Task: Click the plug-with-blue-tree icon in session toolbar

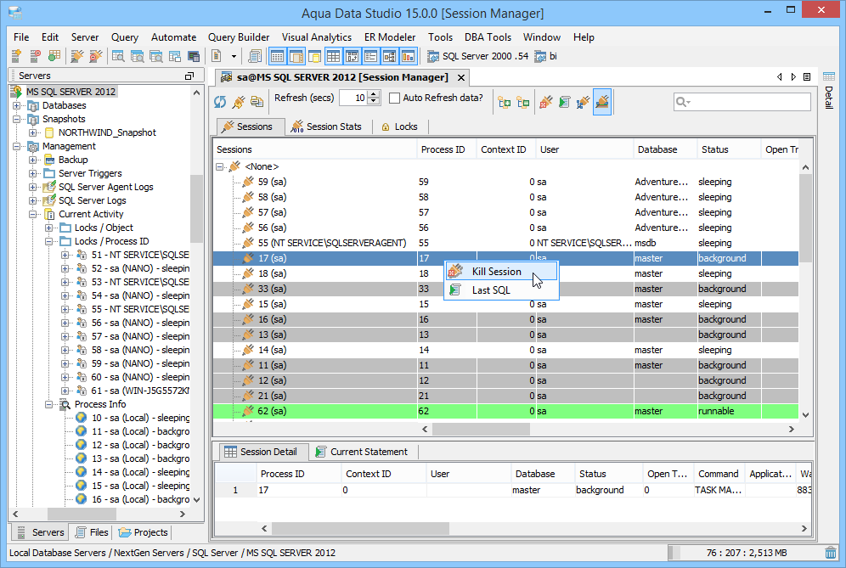Action: point(583,102)
